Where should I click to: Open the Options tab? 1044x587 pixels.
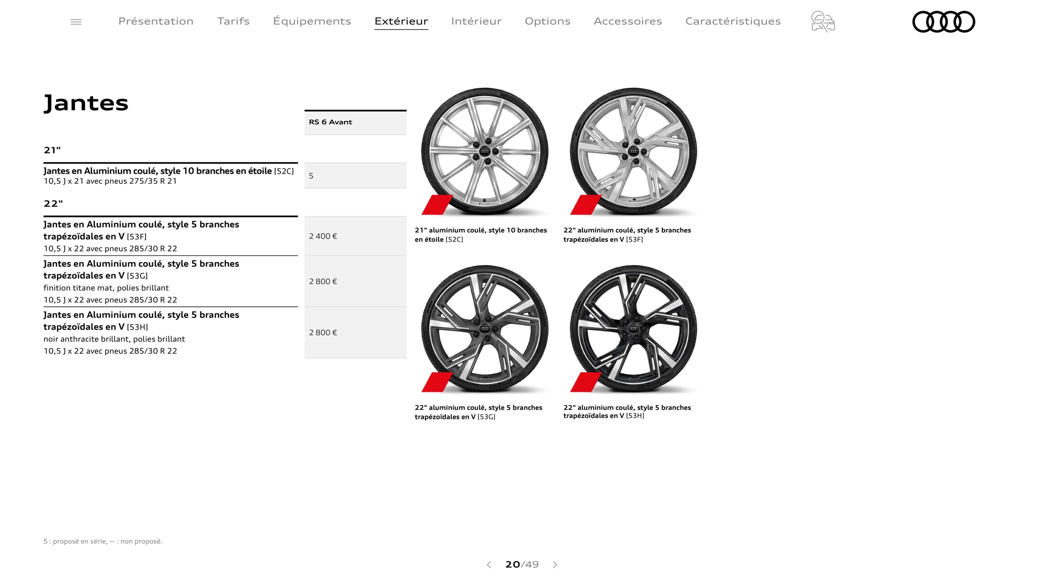(547, 21)
